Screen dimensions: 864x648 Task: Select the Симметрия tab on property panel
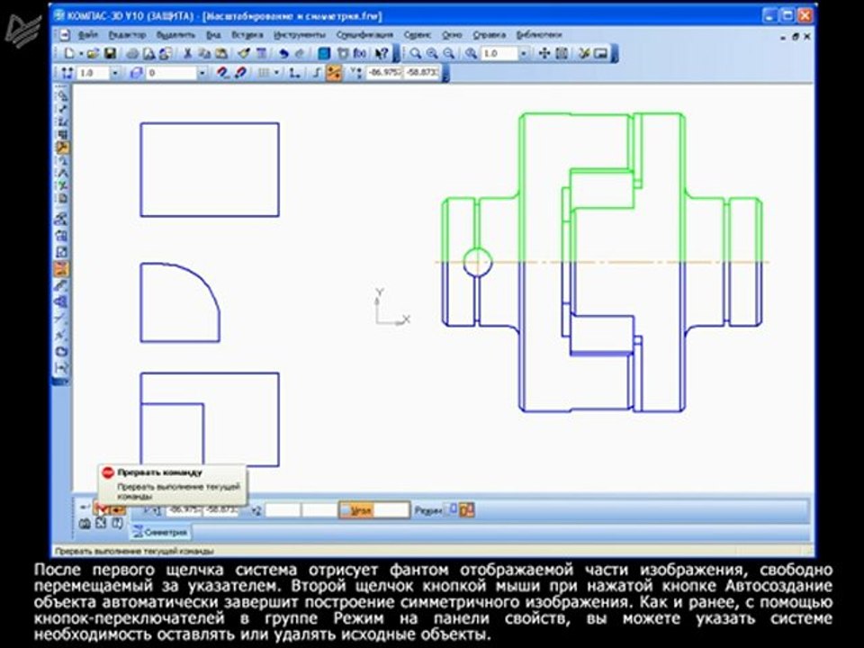pyautogui.click(x=161, y=532)
